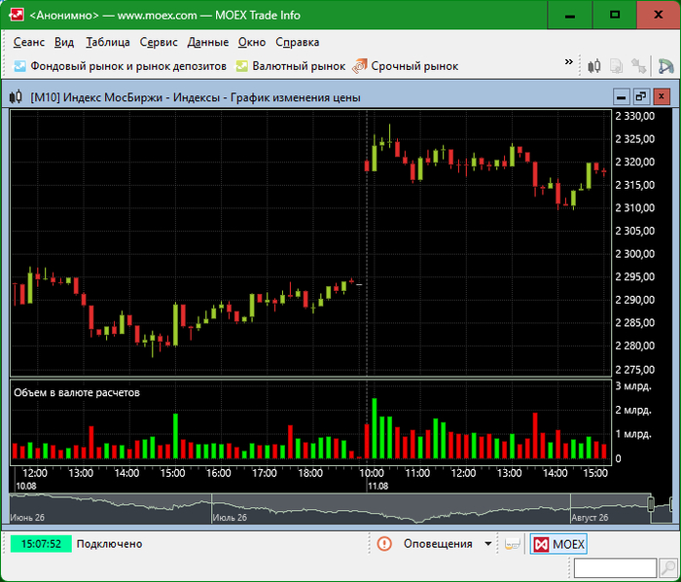The height and width of the screenshot is (582, 681).
Task: Click the 11.08 date label on time axis
Action: pos(377,486)
